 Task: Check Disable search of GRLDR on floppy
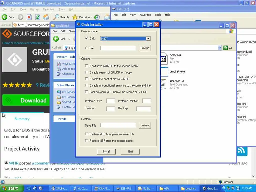tap(86, 72)
